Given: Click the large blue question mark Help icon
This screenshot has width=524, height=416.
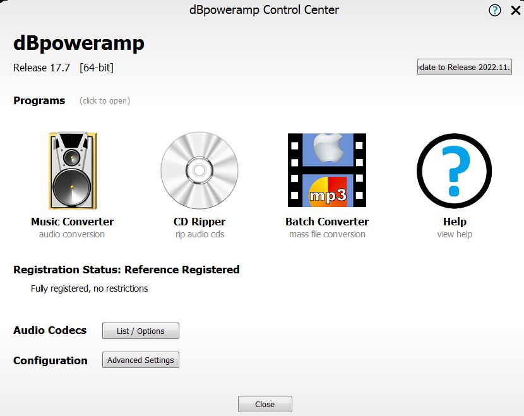Looking at the screenshot, I should [454, 170].
